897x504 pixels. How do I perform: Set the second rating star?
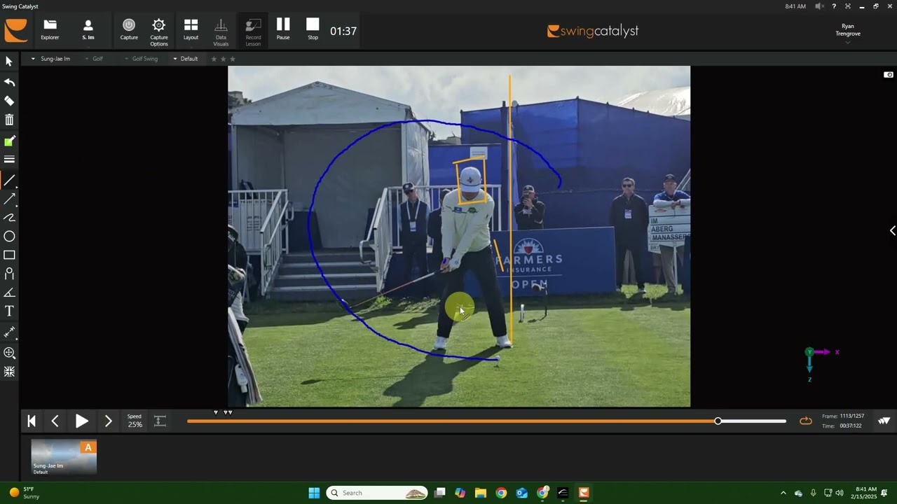pyautogui.click(x=224, y=59)
